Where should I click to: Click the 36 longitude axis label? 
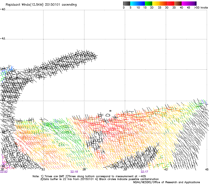pyautogui.click(x=84, y=170)
